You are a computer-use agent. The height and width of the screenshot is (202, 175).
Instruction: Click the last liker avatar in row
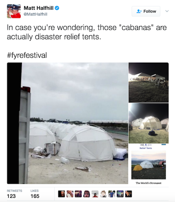point(128,194)
